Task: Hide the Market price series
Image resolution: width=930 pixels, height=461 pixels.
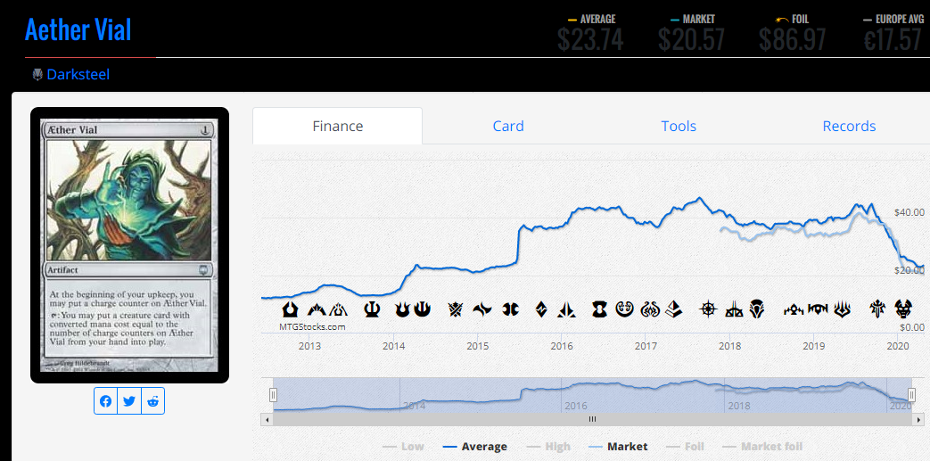Action: (x=618, y=446)
